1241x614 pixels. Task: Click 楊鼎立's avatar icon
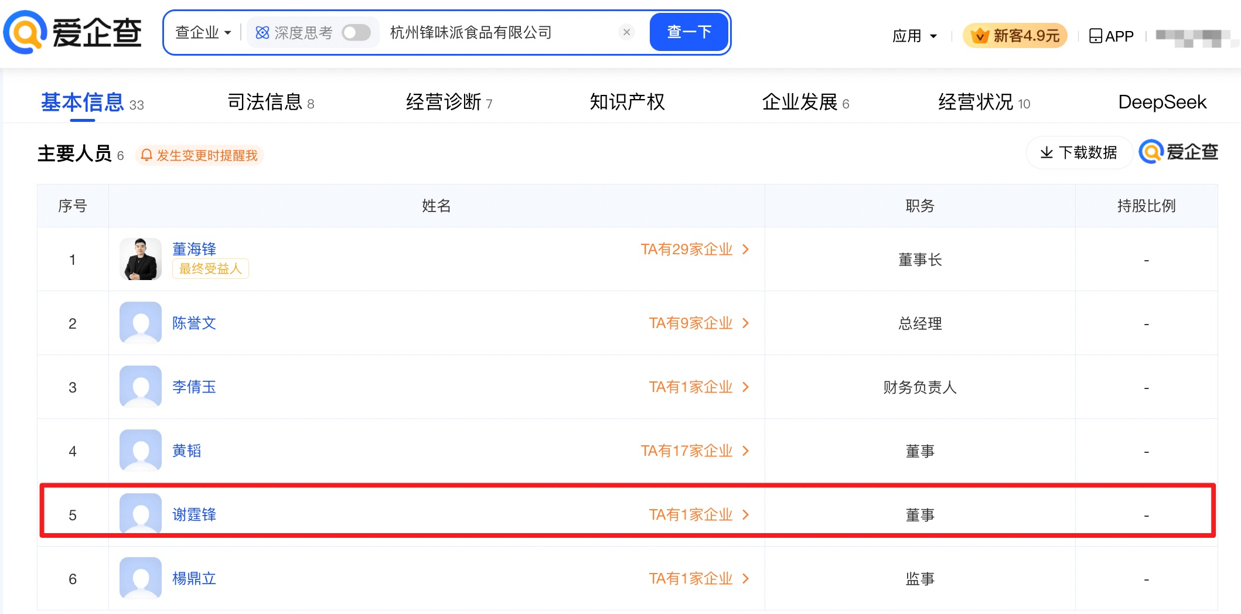pos(141,578)
